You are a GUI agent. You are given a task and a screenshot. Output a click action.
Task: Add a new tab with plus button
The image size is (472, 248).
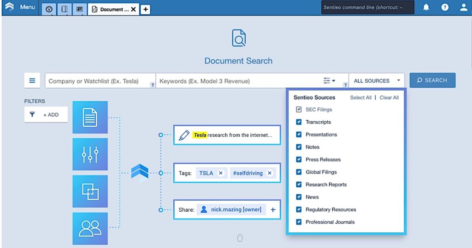pyautogui.click(x=145, y=9)
